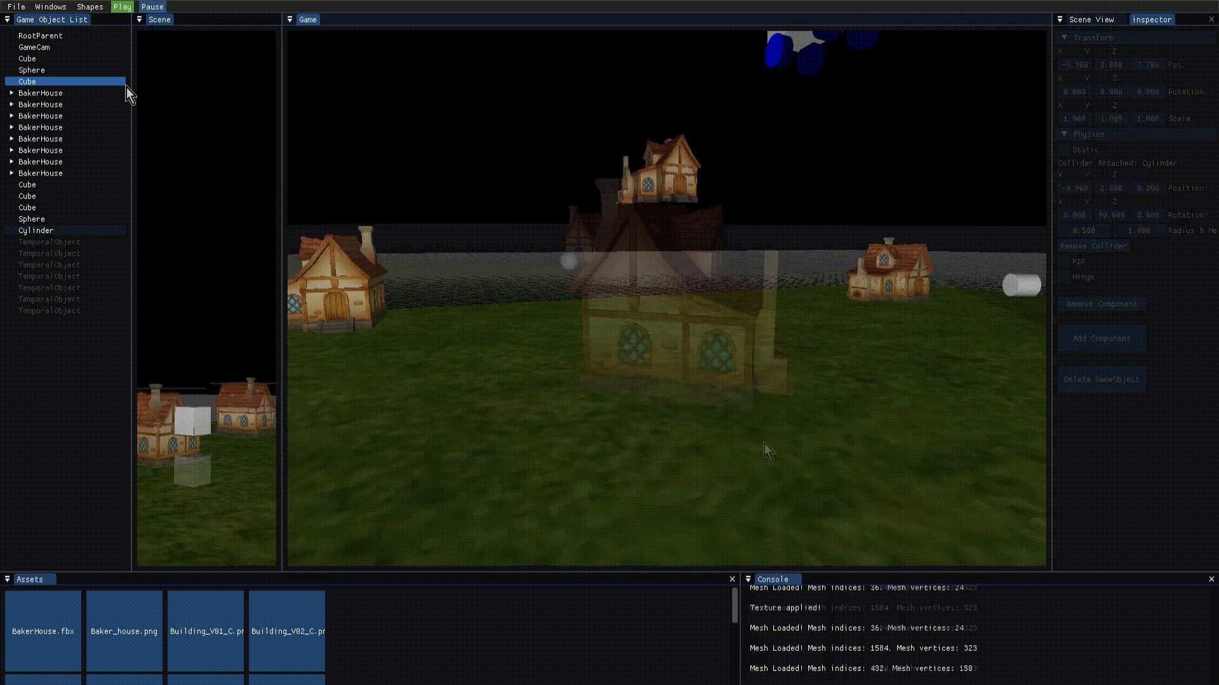Open the Game Object List panel menu icon
The width and height of the screenshot is (1219, 685).
pyautogui.click(x=7, y=19)
